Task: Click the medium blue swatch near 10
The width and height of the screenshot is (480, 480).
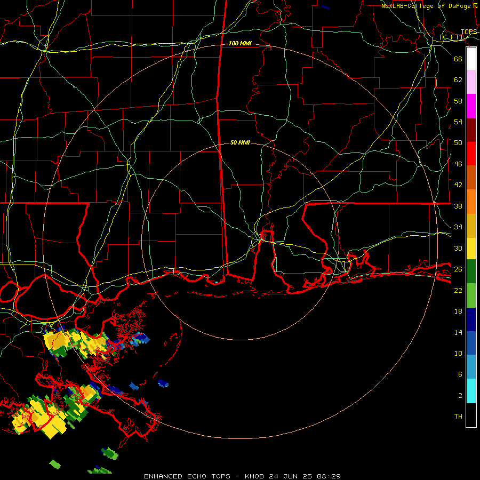Action: coord(471,343)
